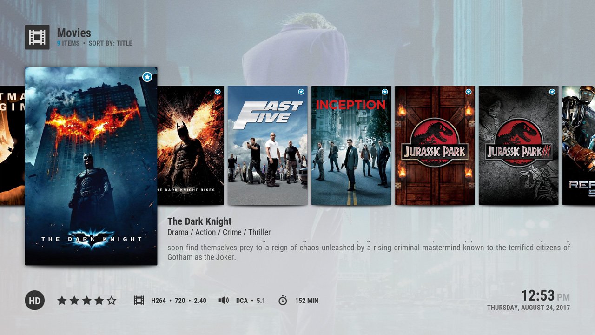
Task: Click the Movies filmstrip icon in the header
Action: tap(37, 37)
